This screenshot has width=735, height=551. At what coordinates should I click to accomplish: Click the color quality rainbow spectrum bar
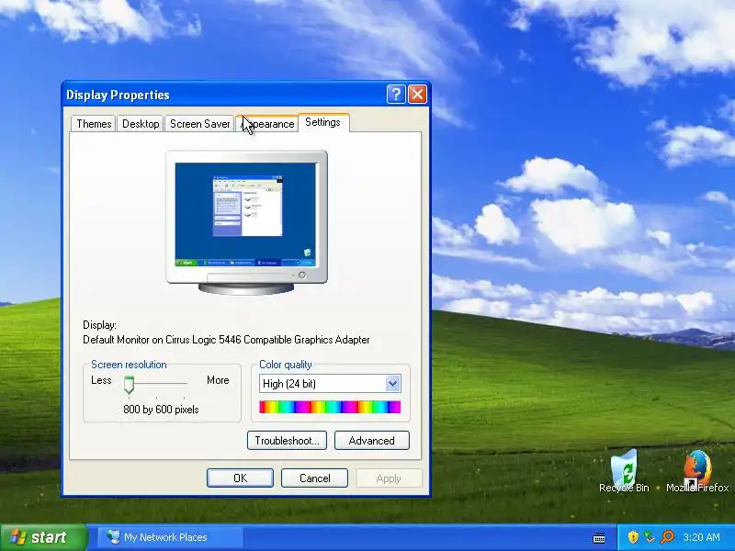click(330, 407)
